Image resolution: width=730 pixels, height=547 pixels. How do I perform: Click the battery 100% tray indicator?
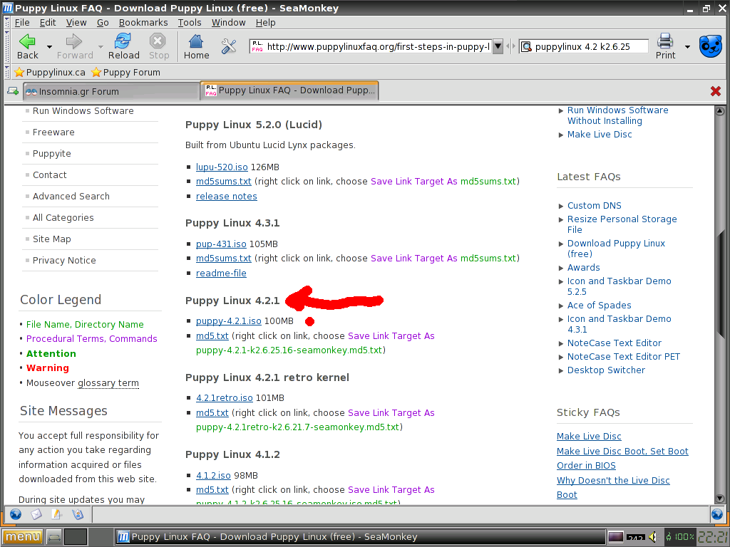click(x=680, y=537)
